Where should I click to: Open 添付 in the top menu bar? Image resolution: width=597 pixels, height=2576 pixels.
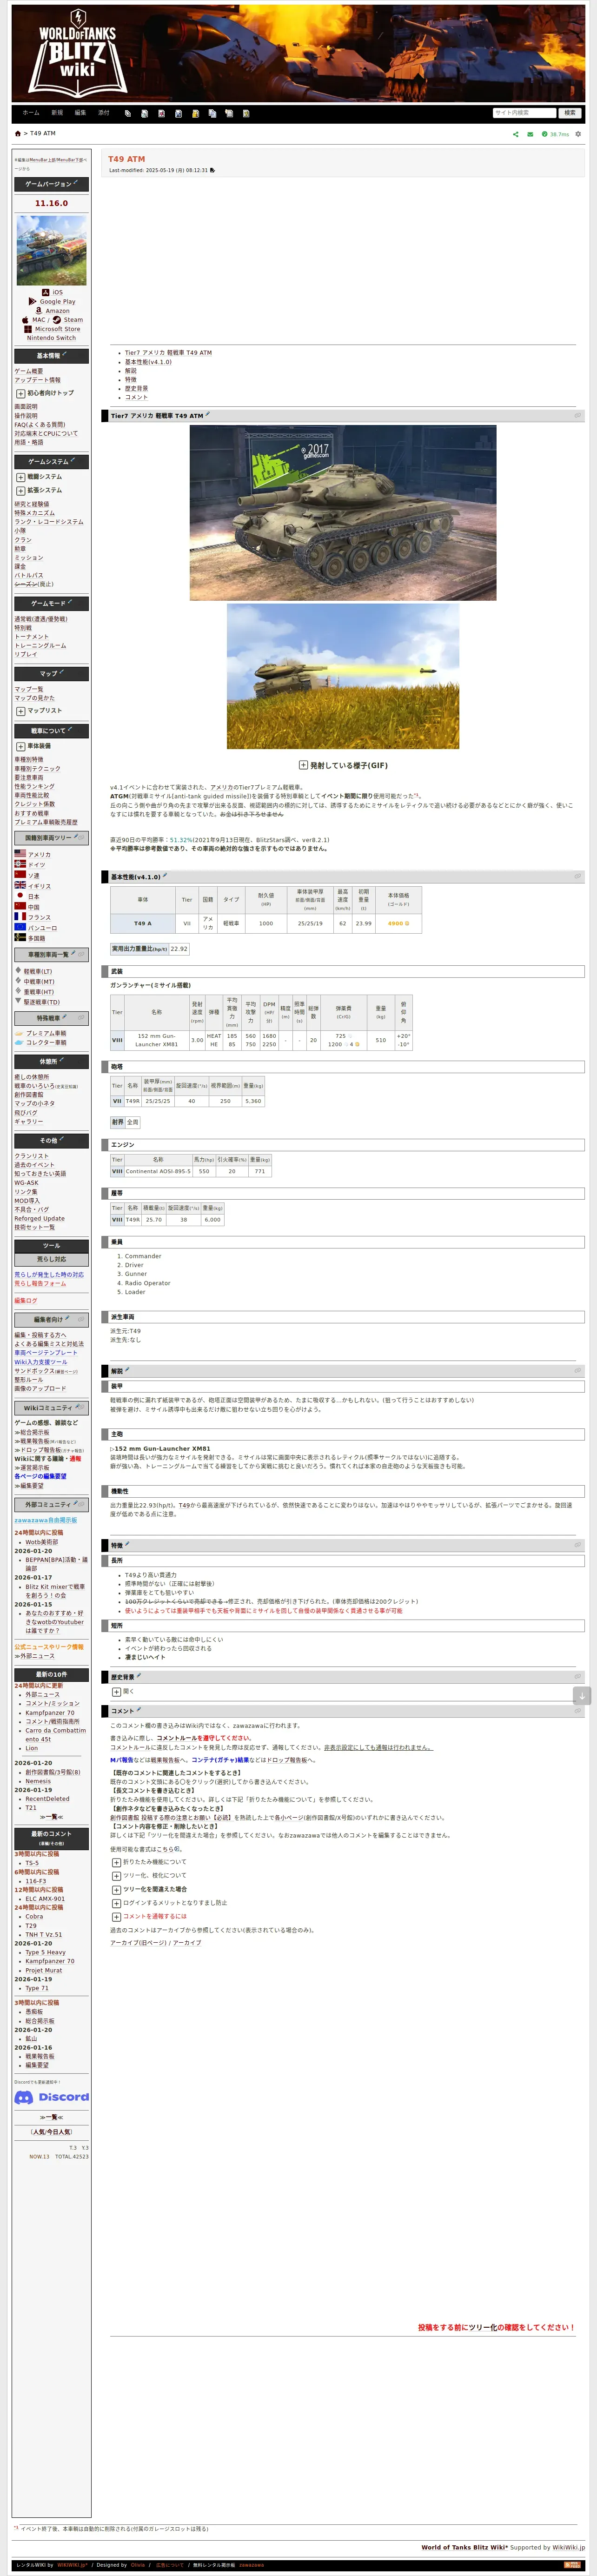click(x=104, y=113)
